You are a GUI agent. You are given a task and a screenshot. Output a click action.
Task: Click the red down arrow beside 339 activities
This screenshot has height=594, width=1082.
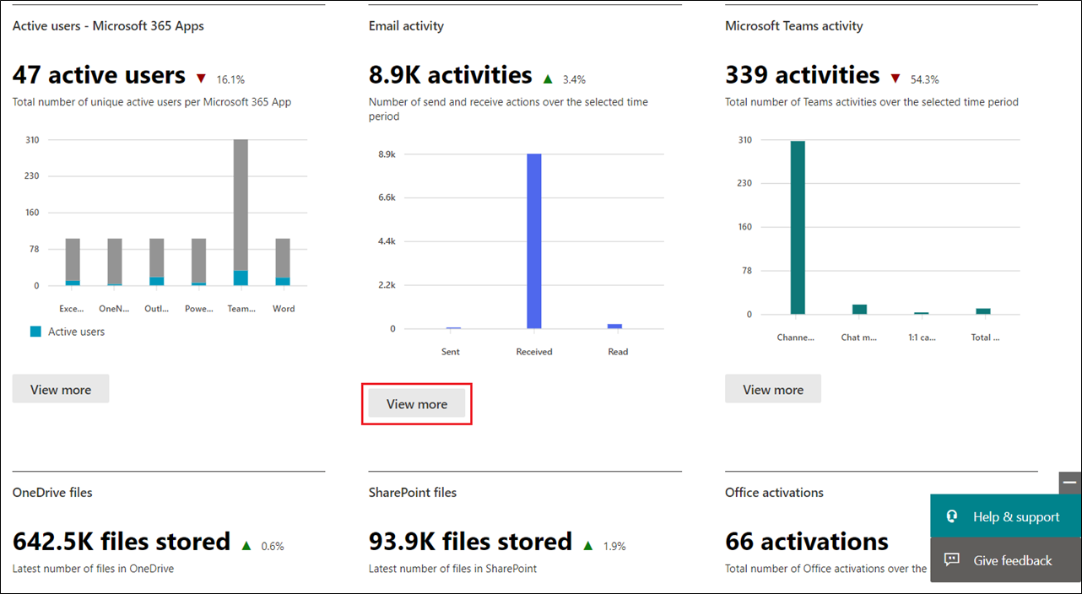tap(895, 78)
